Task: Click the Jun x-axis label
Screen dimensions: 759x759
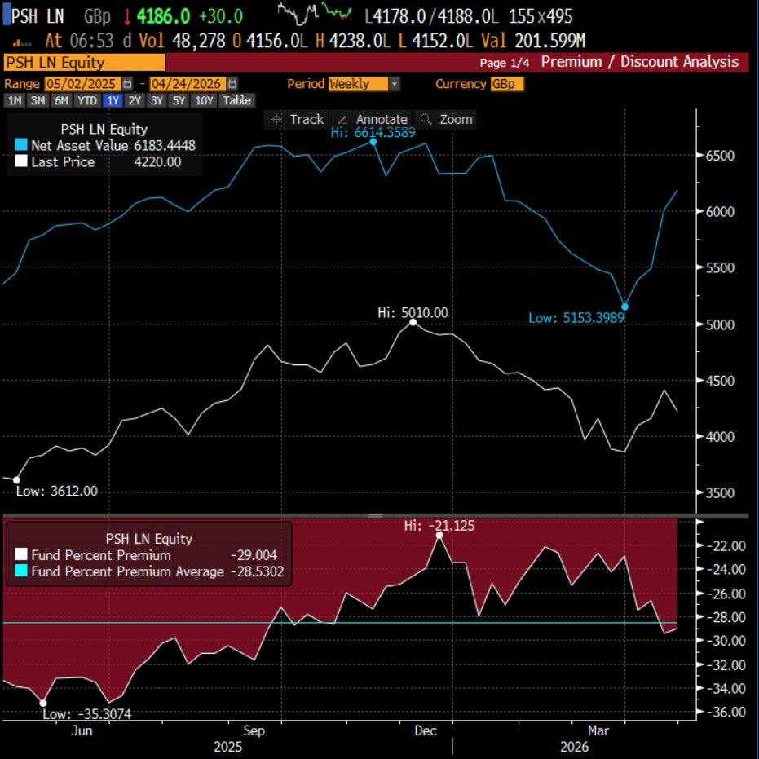Action: pyautogui.click(x=82, y=730)
